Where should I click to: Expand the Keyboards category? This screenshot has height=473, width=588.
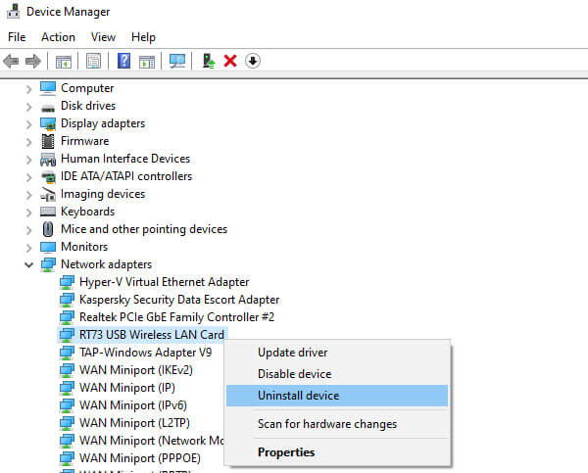click(x=28, y=212)
